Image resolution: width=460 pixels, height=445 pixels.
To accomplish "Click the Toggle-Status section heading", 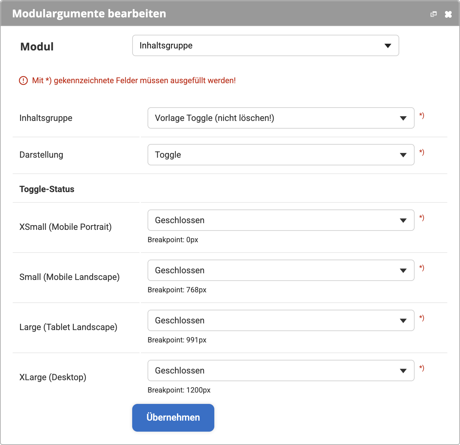I will coord(47,189).
